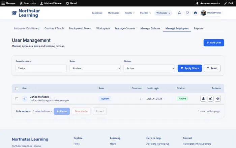Open the Reports tab
Image resolution: width=236 pixels, height=148 pixels.
click(x=198, y=28)
